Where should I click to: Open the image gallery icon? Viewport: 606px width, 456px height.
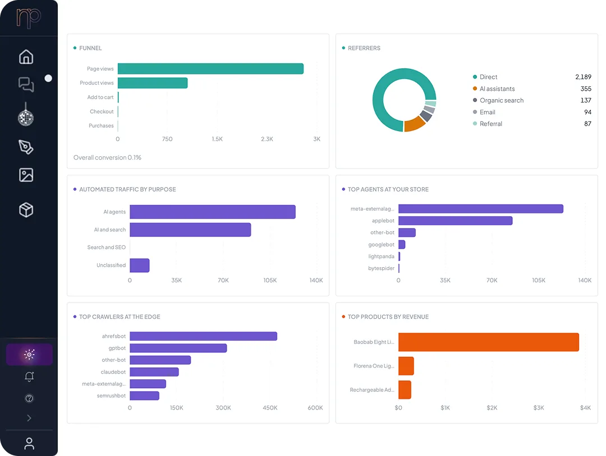[26, 175]
